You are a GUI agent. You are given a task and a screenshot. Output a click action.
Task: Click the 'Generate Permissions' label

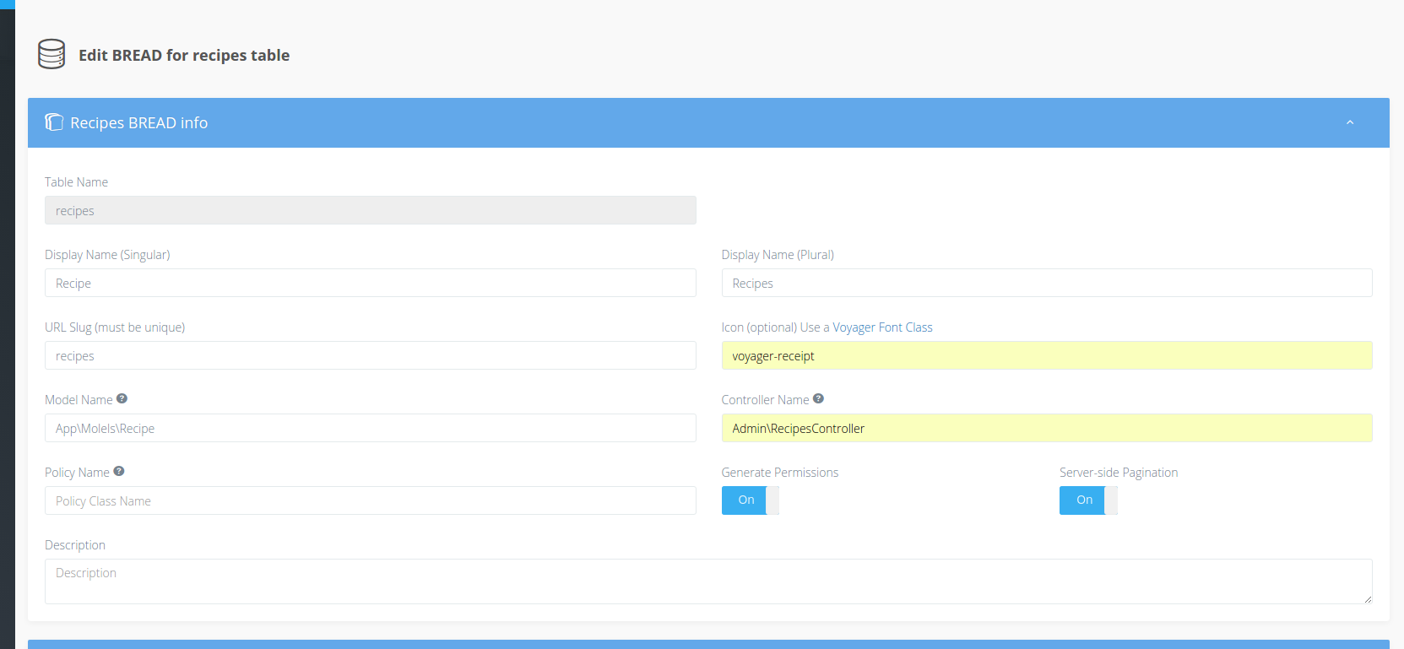coord(780,473)
